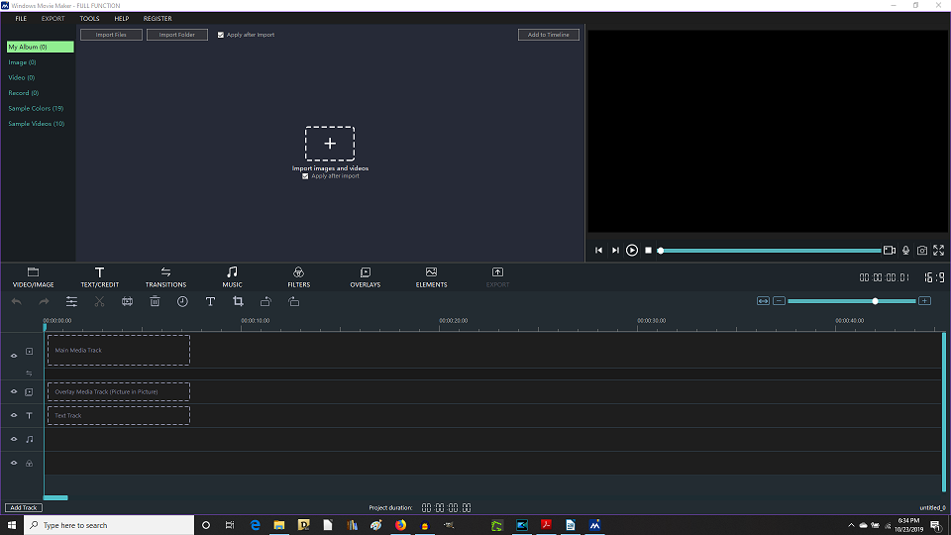Viewport: 951px width, 535px height.
Task: Click the record video camera icon
Action: point(890,250)
